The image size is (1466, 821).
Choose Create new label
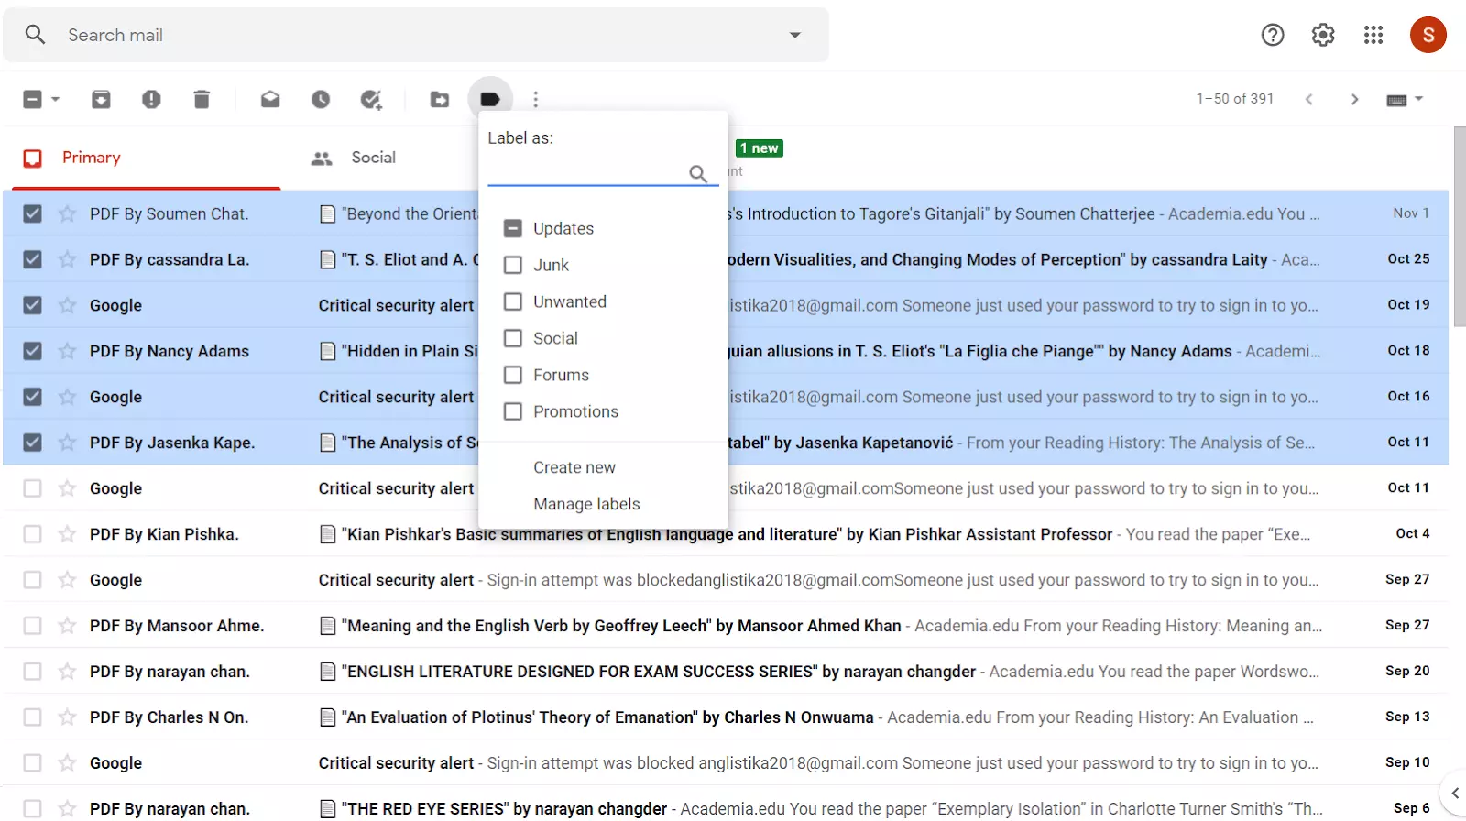click(x=574, y=467)
